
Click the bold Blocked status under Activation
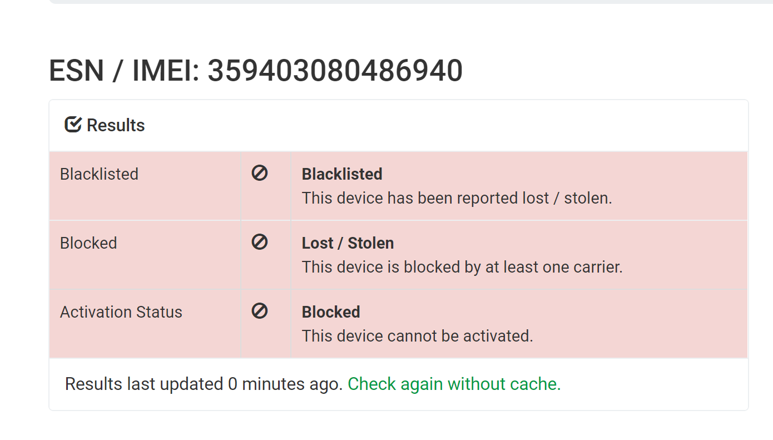(x=331, y=312)
